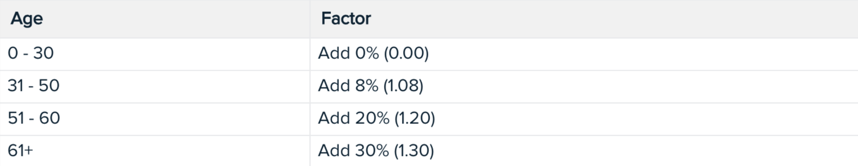Click the '(1.08)' value in second row
This screenshot has width=858, height=166.
[403, 86]
